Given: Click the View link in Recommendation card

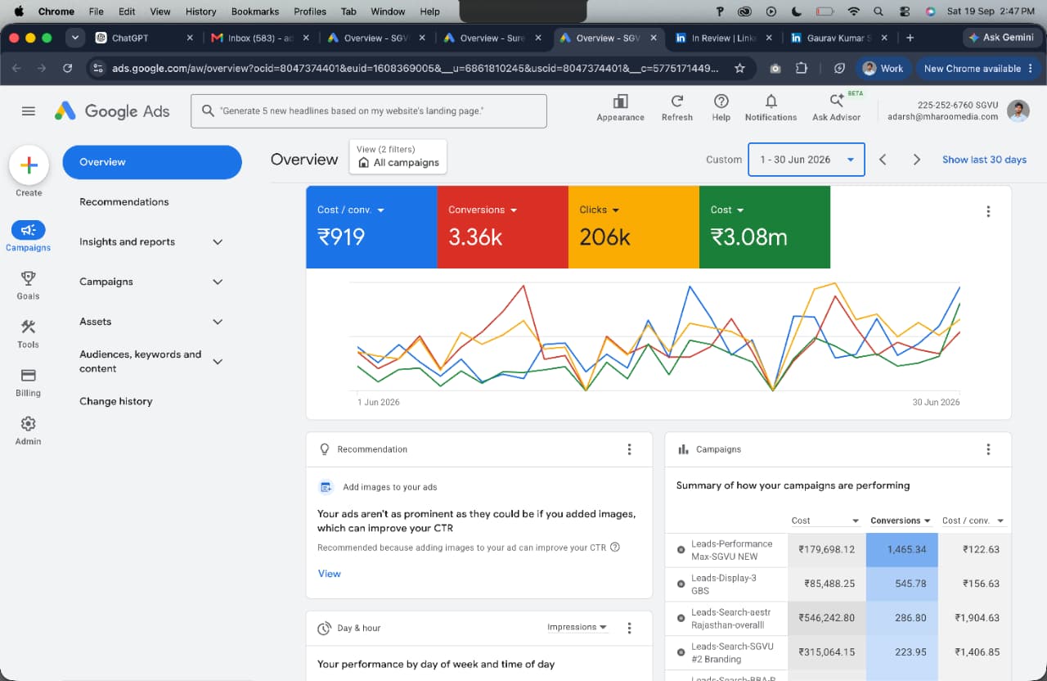Looking at the screenshot, I should tap(329, 574).
